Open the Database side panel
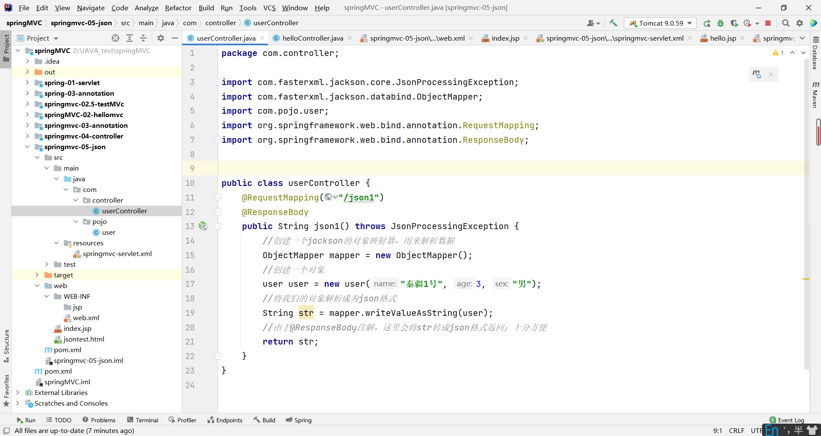 [815, 53]
